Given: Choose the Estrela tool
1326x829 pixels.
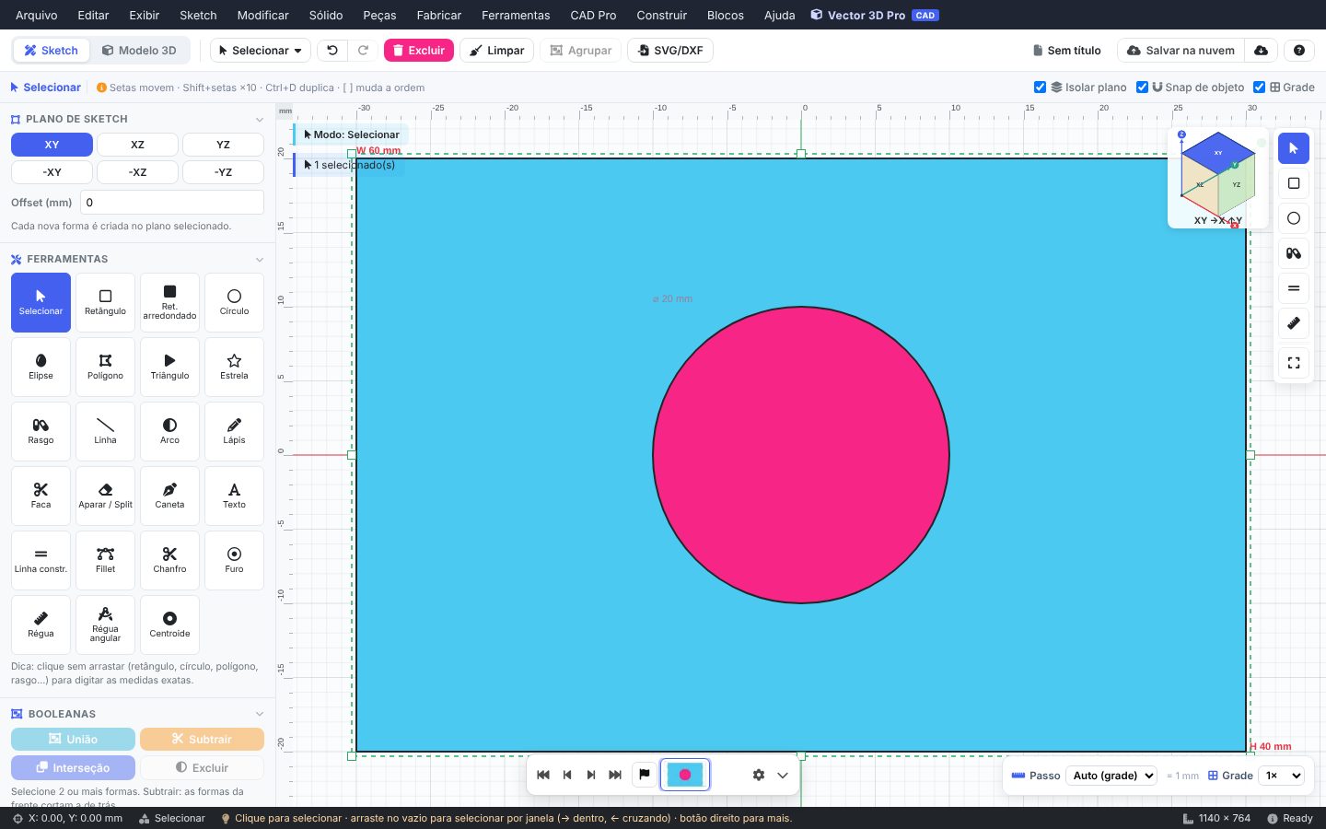Looking at the screenshot, I should (x=234, y=367).
